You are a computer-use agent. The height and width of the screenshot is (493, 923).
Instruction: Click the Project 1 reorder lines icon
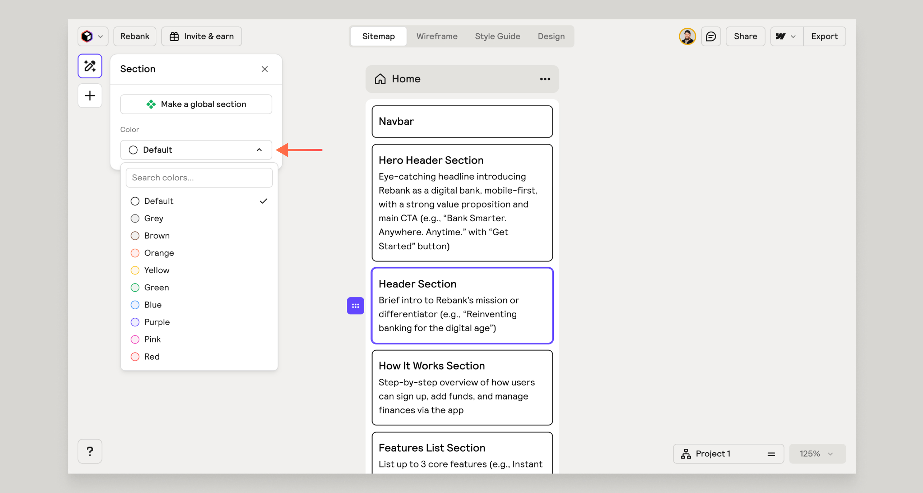click(x=771, y=454)
